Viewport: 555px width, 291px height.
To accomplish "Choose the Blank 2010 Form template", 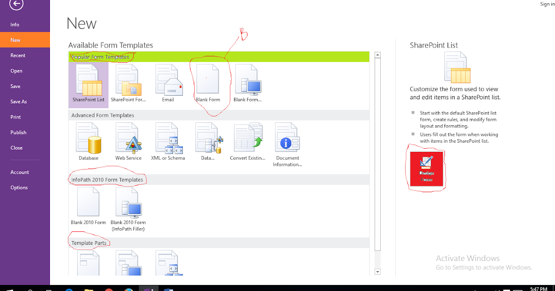I will pyautogui.click(x=88, y=203).
